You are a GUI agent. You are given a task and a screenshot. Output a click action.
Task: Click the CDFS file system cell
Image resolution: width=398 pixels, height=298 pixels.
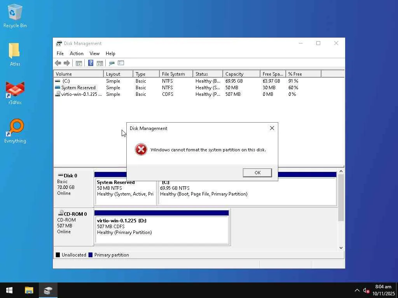coord(168,94)
